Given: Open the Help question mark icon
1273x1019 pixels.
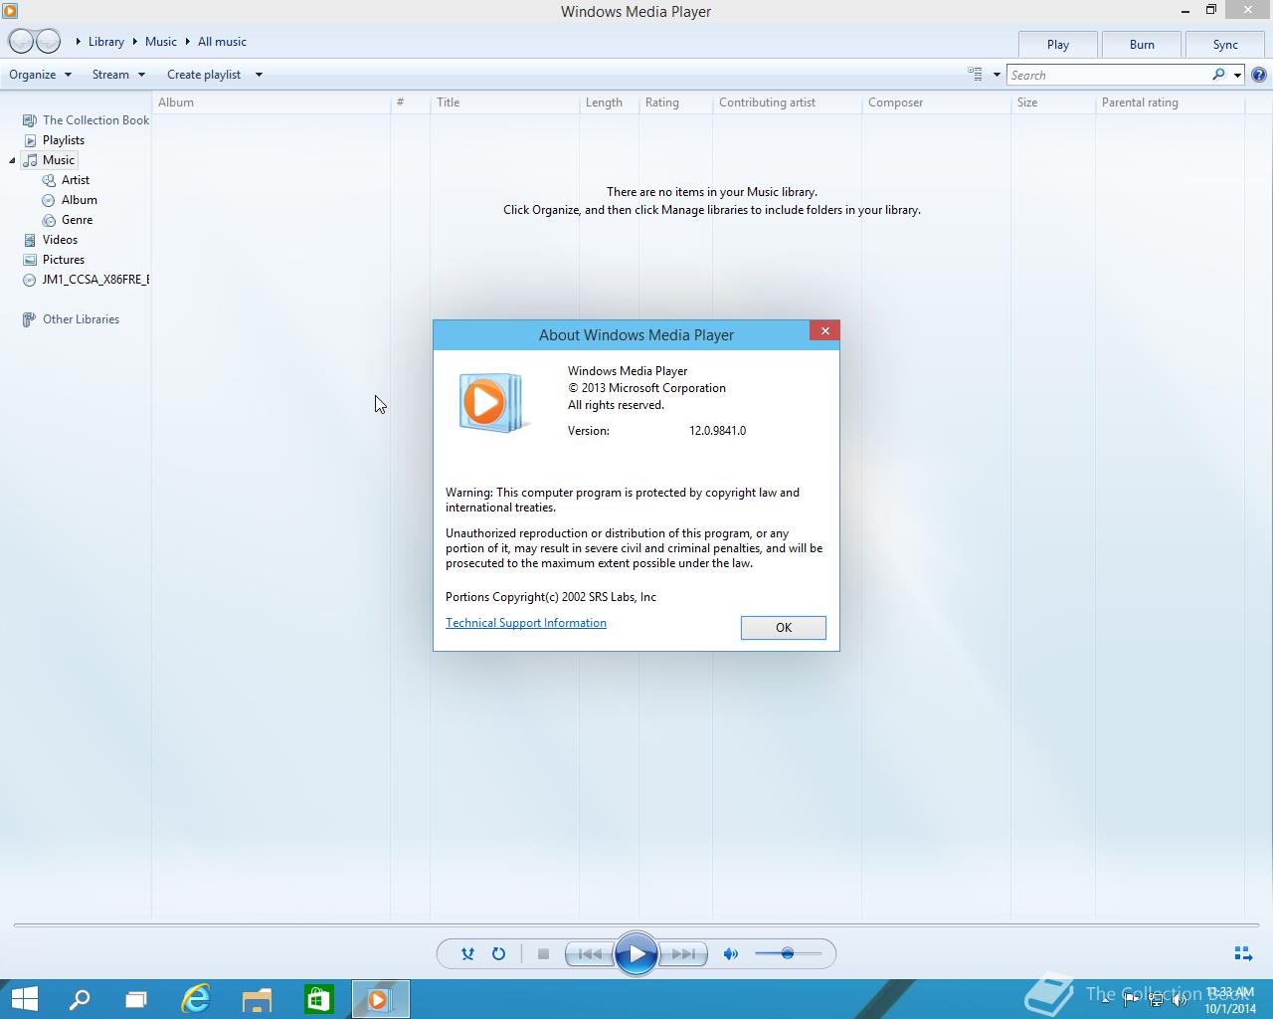Looking at the screenshot, I should click(x=1259, y=75).
